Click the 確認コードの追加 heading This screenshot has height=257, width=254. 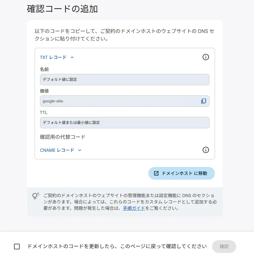pos(62,9)
